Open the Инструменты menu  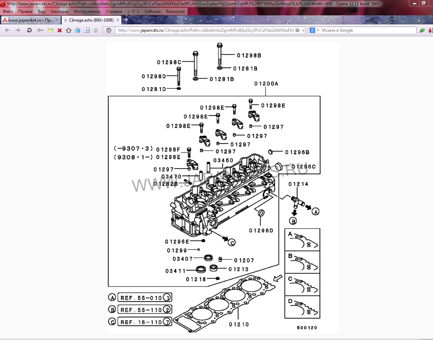(x=87, y=11)
